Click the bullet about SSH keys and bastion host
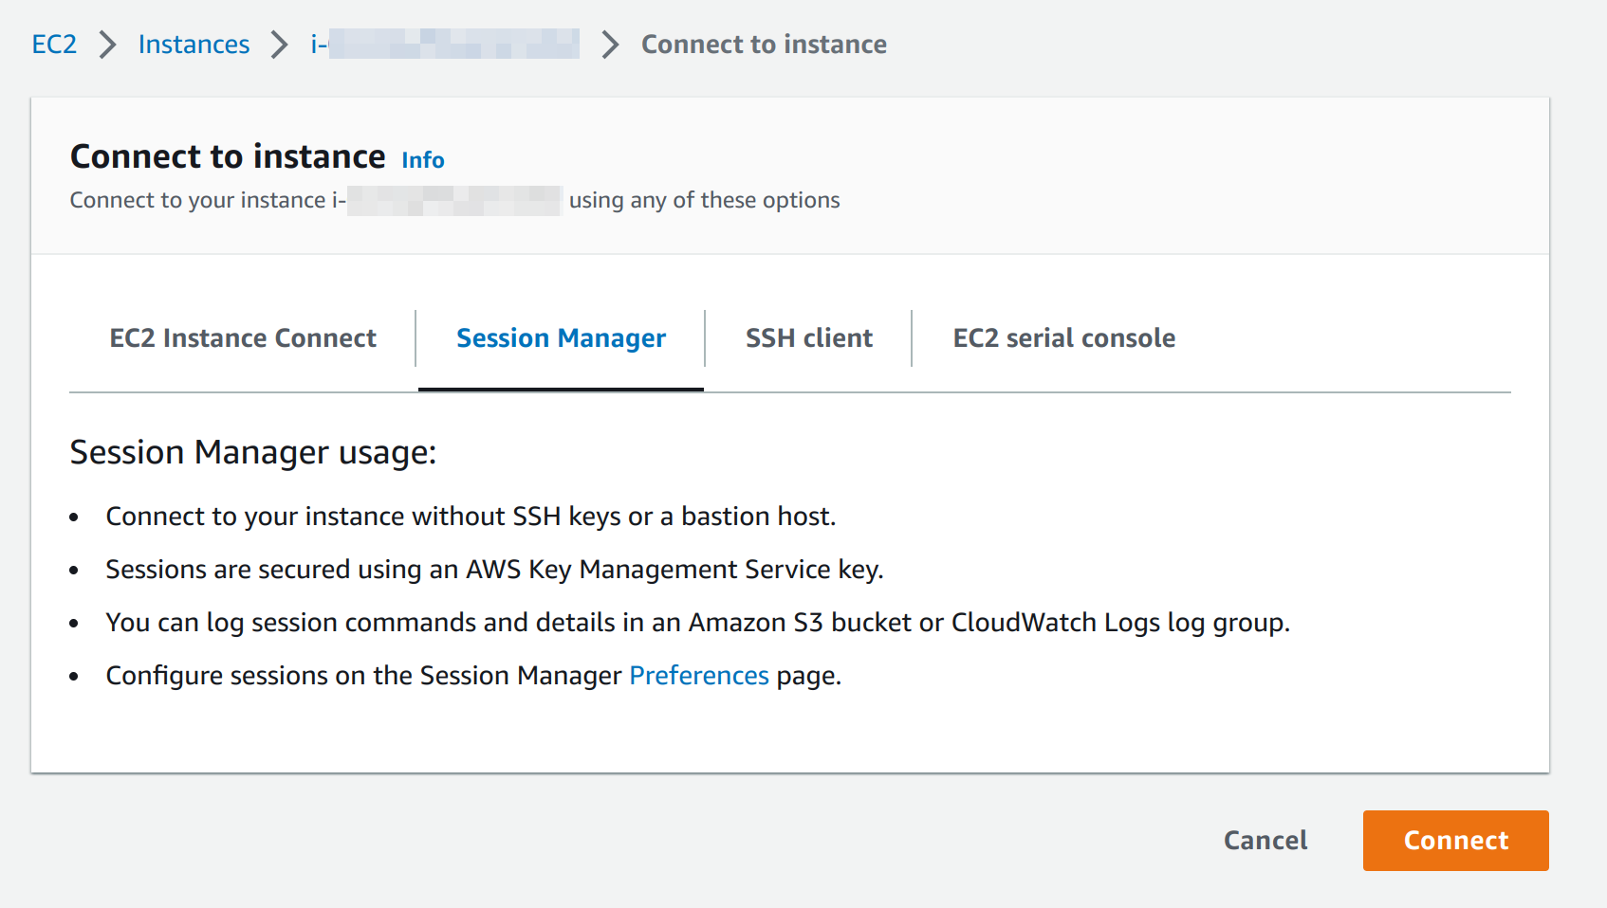1607x908 pixels. click(x=471, y=516)
